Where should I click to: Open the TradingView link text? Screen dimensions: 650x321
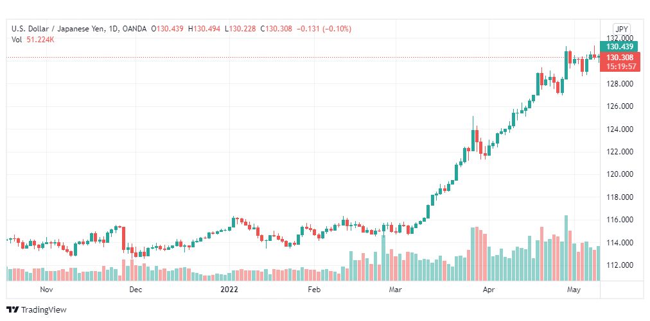pos(44,310)
